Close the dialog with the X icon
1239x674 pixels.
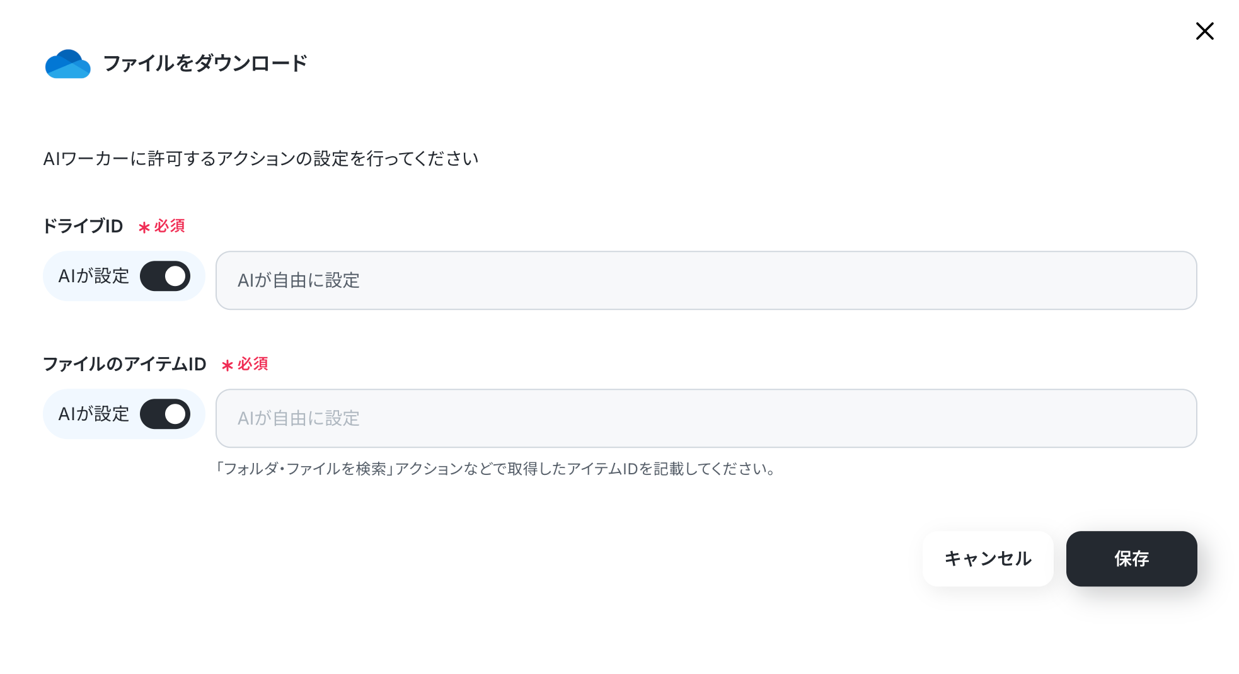1204,31
